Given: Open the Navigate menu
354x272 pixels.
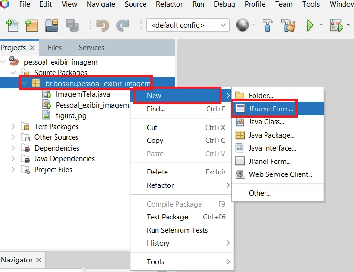Looking at the screenshot, I should click(x=101, y=4).
